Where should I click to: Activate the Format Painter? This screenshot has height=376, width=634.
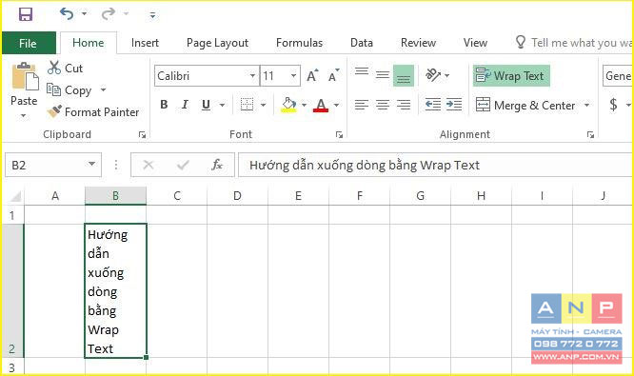(93, 111)
